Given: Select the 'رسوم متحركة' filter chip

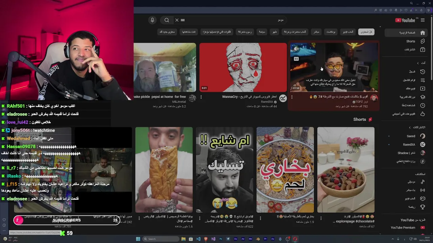Looking at the screenshot, I should click(244, 32).
